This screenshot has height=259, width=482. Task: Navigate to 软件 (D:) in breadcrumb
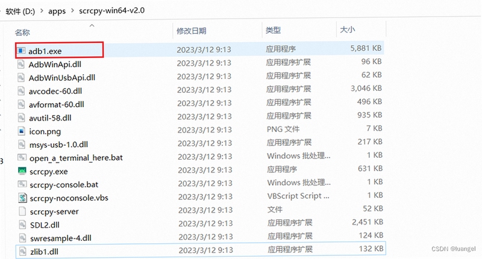[x=20, y=11]
